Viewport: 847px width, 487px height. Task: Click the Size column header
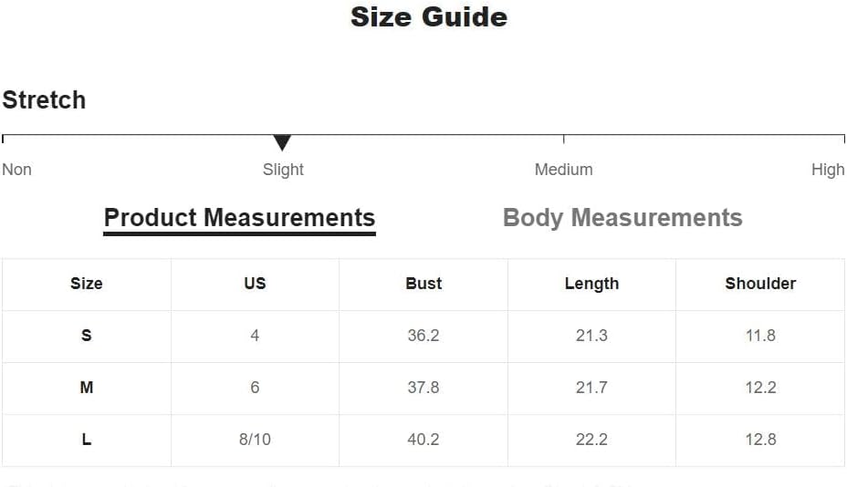[87, 284]
